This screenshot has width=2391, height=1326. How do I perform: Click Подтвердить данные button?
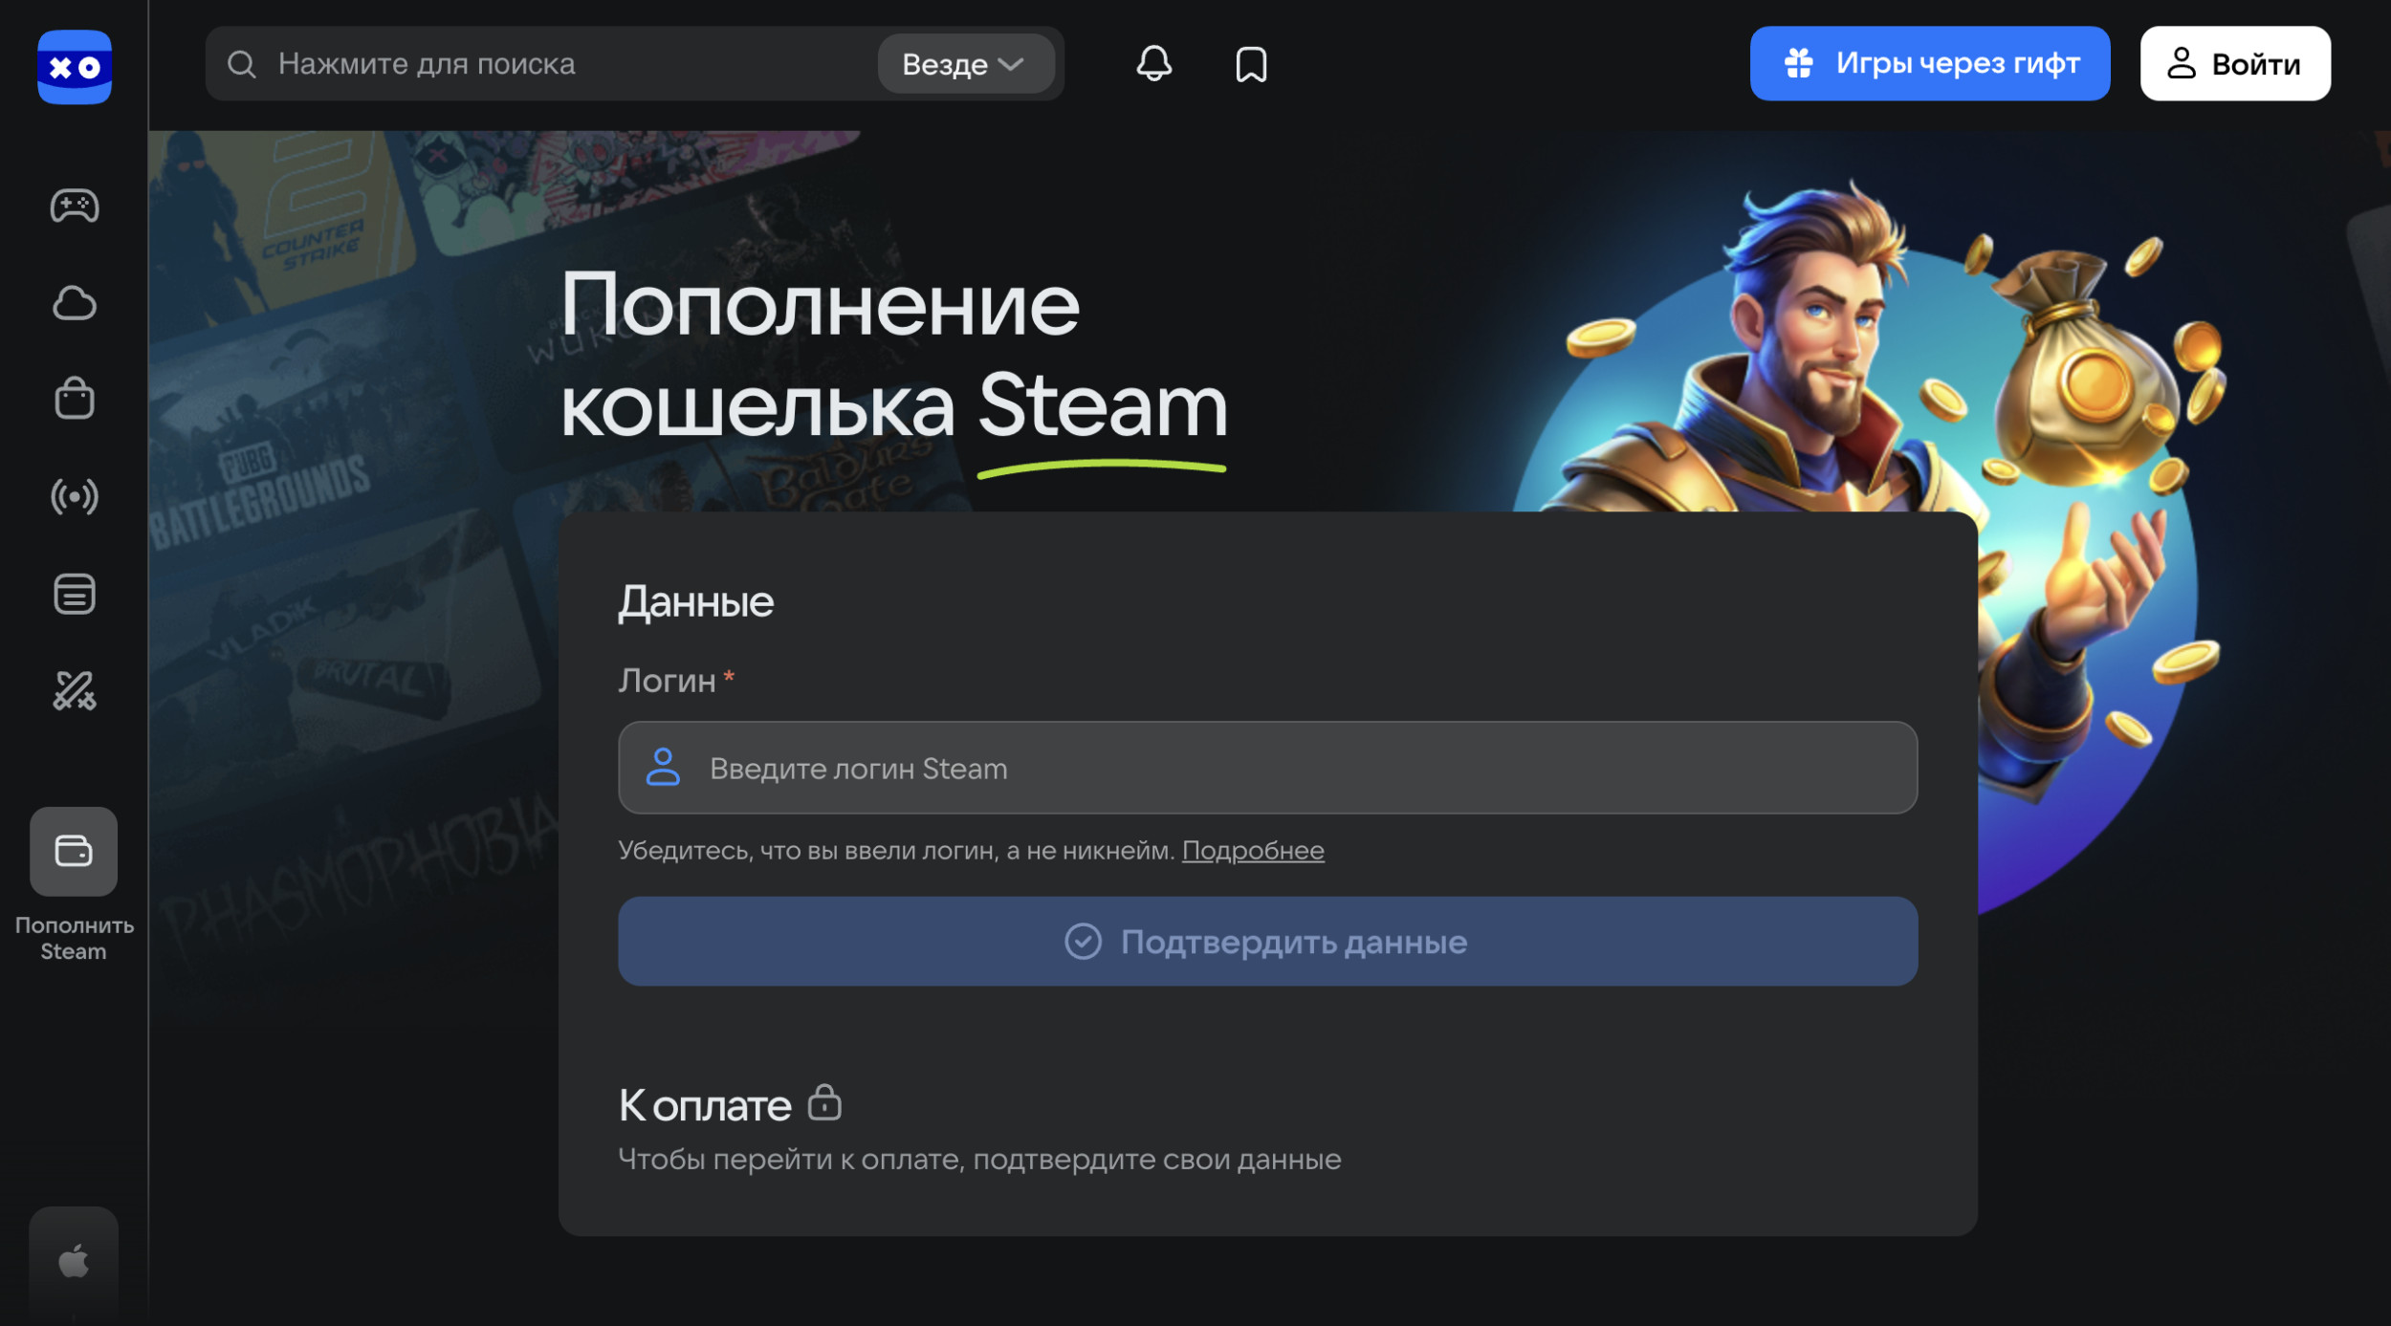point(1267,942)
